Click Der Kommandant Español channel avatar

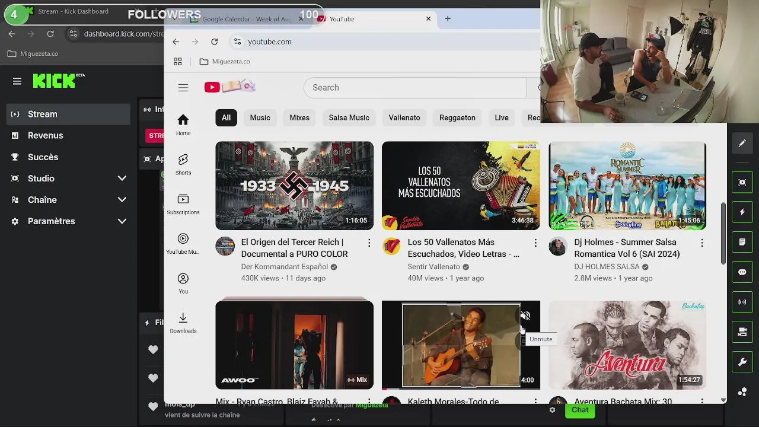(225, 246)
